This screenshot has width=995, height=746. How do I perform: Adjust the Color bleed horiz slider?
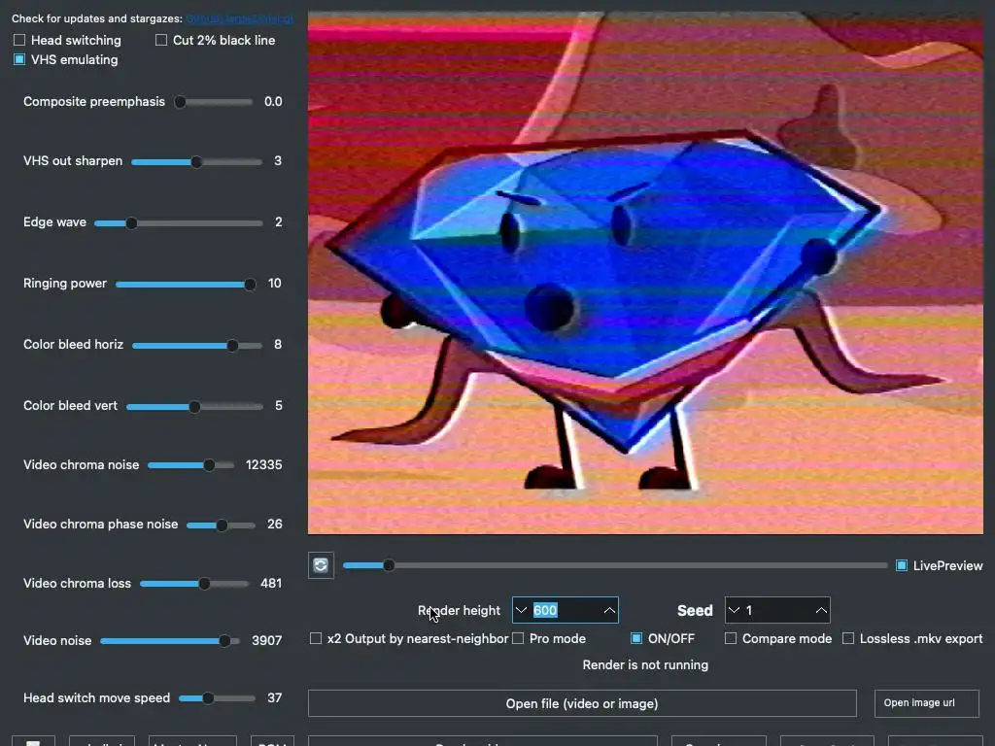(x=196, y=346)
